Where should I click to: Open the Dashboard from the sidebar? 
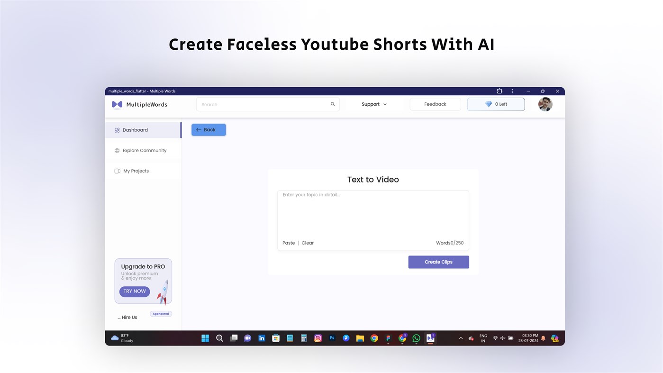(135, 129)
